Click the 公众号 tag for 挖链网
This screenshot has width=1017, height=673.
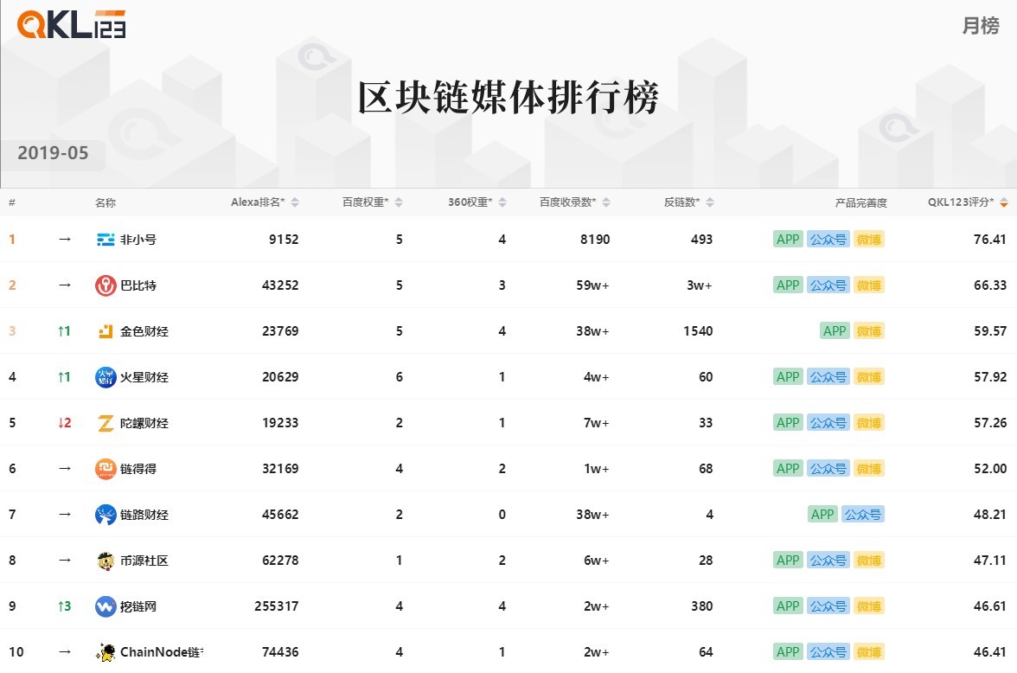point(828,606)
